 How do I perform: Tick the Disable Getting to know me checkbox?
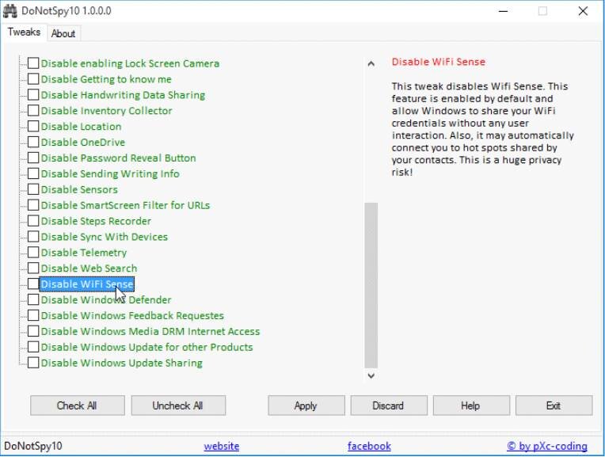(33, 79)
